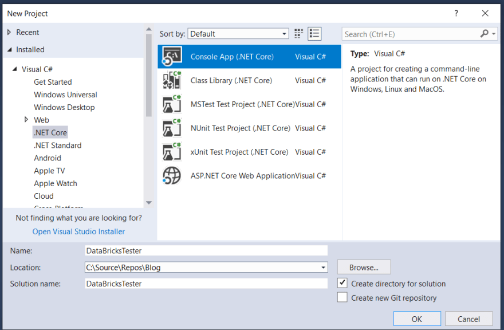Screen dimensions: 504x330
Task: Click the NUnit Test Project flask icon
Action: (x=172, y=128)
